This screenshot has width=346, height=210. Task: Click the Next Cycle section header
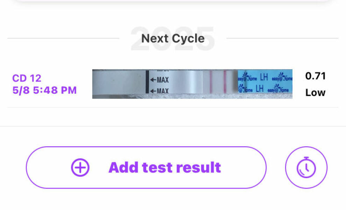173,38
